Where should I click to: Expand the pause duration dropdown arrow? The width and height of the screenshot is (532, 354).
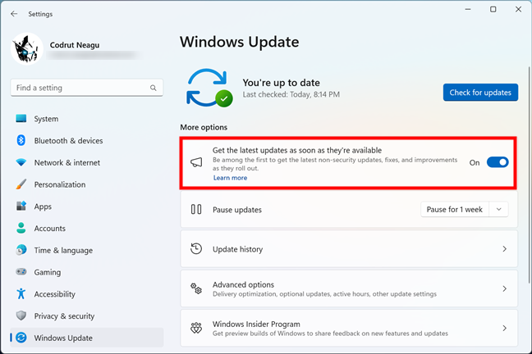[x=499, y=209]
